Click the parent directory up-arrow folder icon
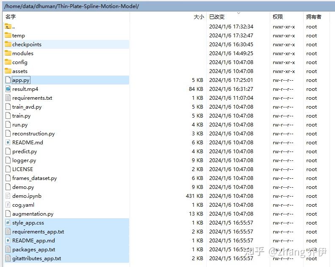 (8, 27)
